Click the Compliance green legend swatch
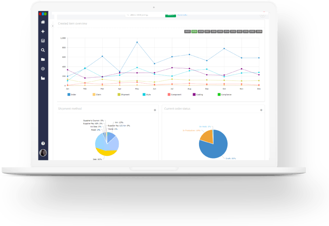Image resolution: width=329 pixels, height=226 pixels. pos(219,94)
